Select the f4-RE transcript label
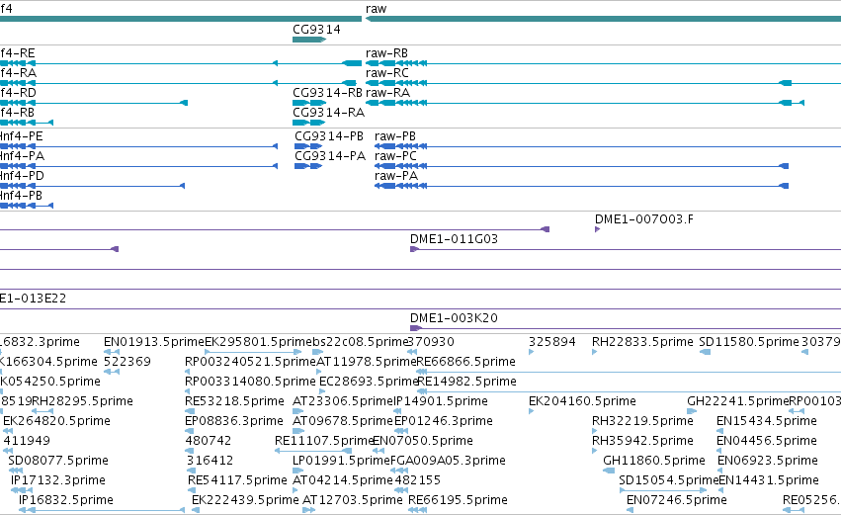The height and width of the screenshot is (515, 841). click(x=18, y=53)
